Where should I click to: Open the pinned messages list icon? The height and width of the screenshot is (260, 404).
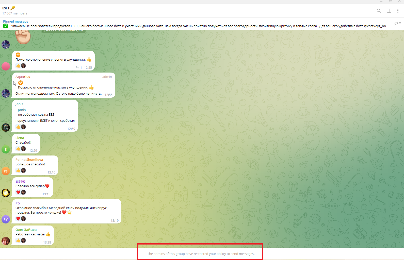pyautogui.click(x=397, y=24)
